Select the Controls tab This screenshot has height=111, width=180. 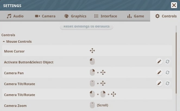click(x=166, y=16)
